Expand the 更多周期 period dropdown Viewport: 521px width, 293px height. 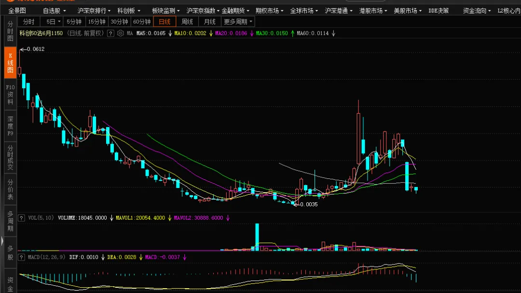click(238, 22)
